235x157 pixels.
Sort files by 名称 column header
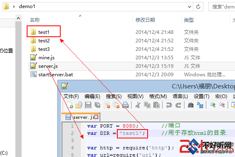tap(35, 20)
